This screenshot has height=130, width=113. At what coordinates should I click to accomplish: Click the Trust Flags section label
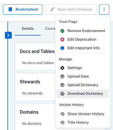pos(68,22)
